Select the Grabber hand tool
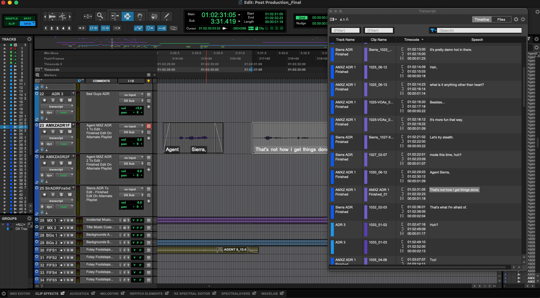Viewport: 540px width, 298px height. coord(140,16)
